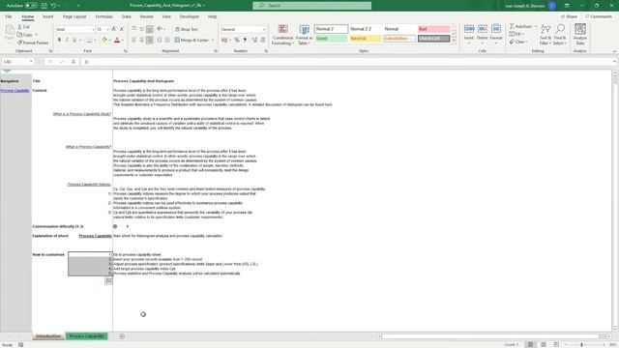Open Conditional Formatting menu
Image resolution: width=619 pixels, height=348 pixels.
tap(282, 35)
